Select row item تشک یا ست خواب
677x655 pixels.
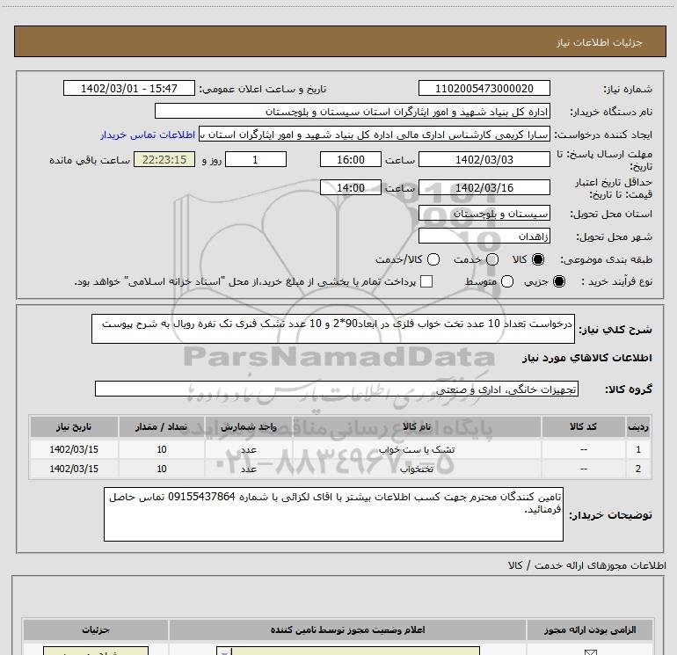pos(417,450)
